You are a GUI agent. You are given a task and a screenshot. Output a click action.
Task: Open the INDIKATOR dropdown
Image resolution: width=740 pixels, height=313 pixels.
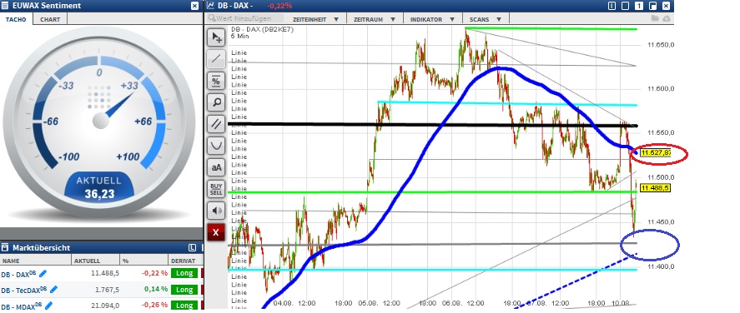coord(432,19)
